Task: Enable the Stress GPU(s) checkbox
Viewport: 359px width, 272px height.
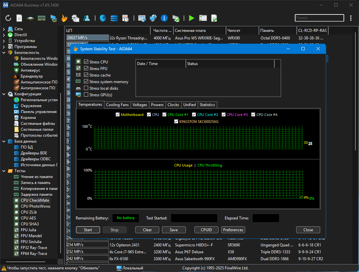Action: pyautogui.click(x=86, y=95)
